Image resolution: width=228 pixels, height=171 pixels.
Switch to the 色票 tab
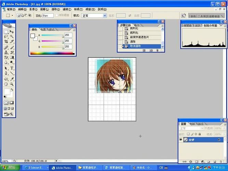[x=44, y=30]
